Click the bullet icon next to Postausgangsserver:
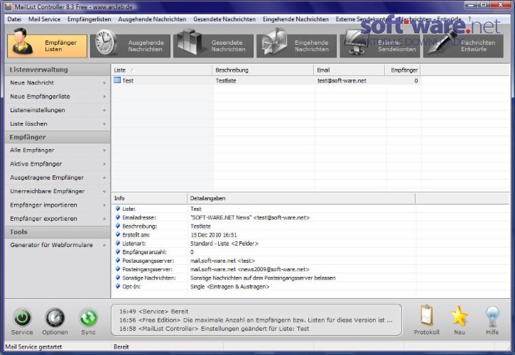Screen dimensions: 515x355 click(x=118, y=261)
